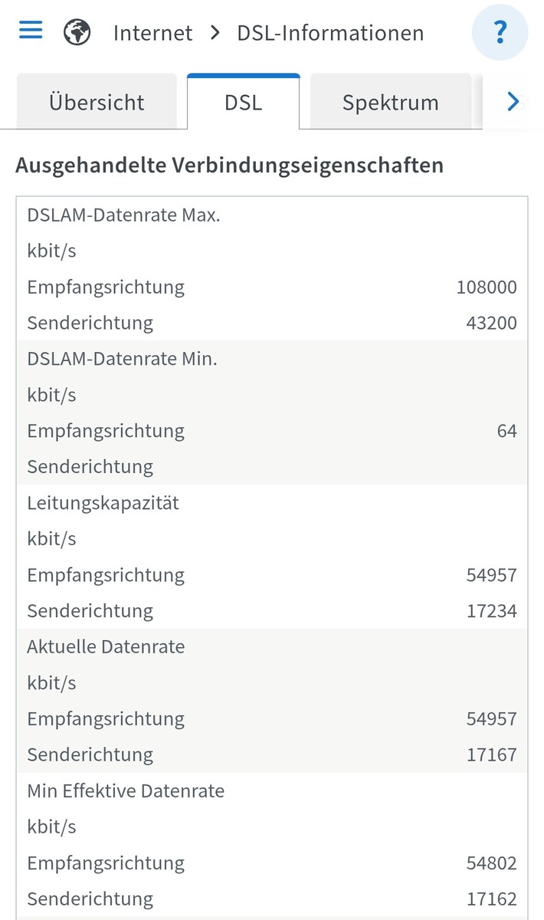This screenshot has width=544, height=920.
Task: Click the Leitungskapazität row label
Action: click(x=103, y=503)
